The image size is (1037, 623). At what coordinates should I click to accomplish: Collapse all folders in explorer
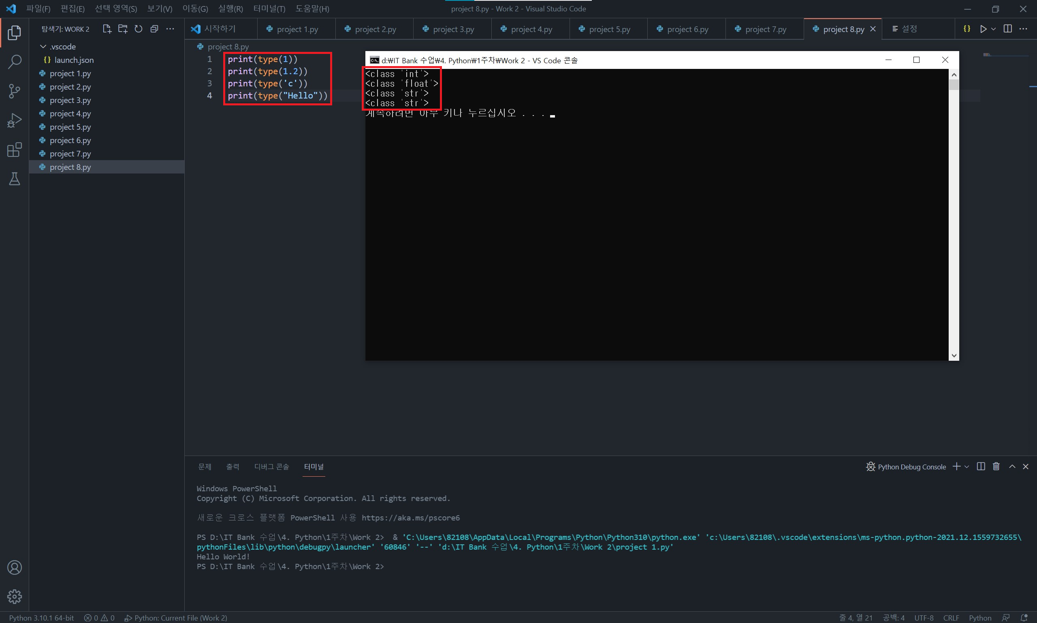154,29
